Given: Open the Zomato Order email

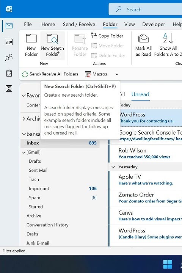Looking at the screenshot, I should coord(146,198).
